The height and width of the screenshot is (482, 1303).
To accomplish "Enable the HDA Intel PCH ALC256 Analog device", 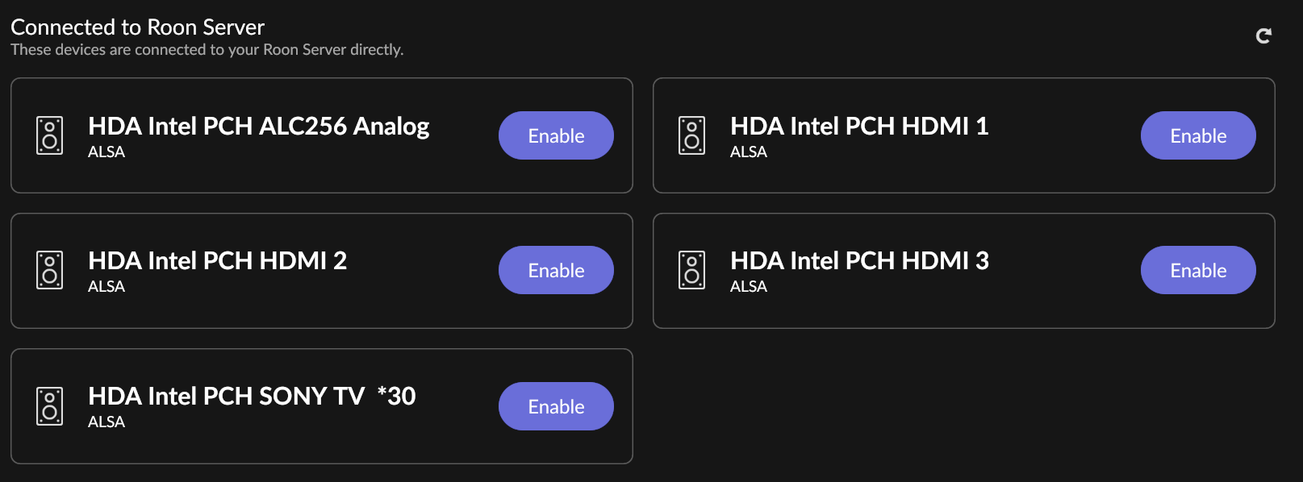I will 556,135.
